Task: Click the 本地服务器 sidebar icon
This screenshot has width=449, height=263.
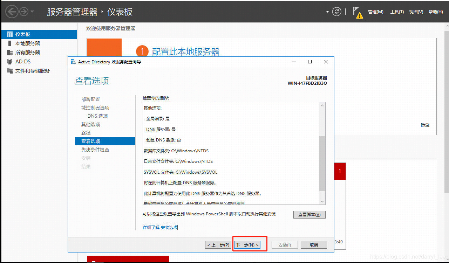Action: coord(10,43)
